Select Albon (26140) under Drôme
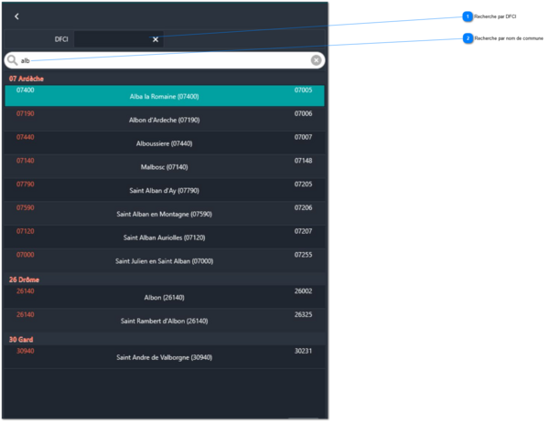The image size is (549, 422). [165, 297]
